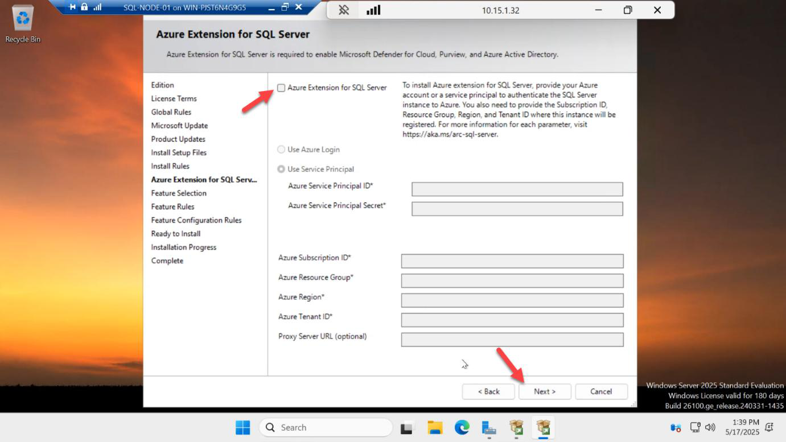Viewport: 786px width, 442px height.
Task: Click the lock icon in SQL-NODE-01 connection bar
Action: [84, 7]
